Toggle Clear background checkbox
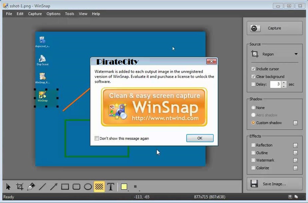 pos(253,77)
